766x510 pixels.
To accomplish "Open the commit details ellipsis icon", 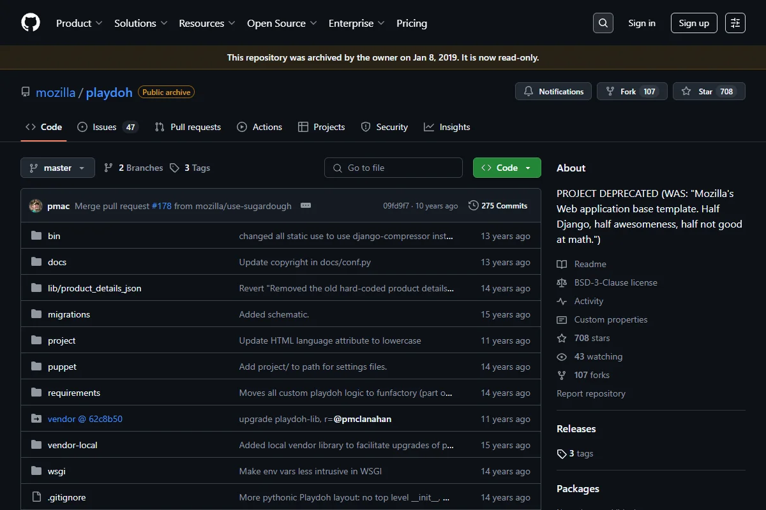I will click(306, 205).
